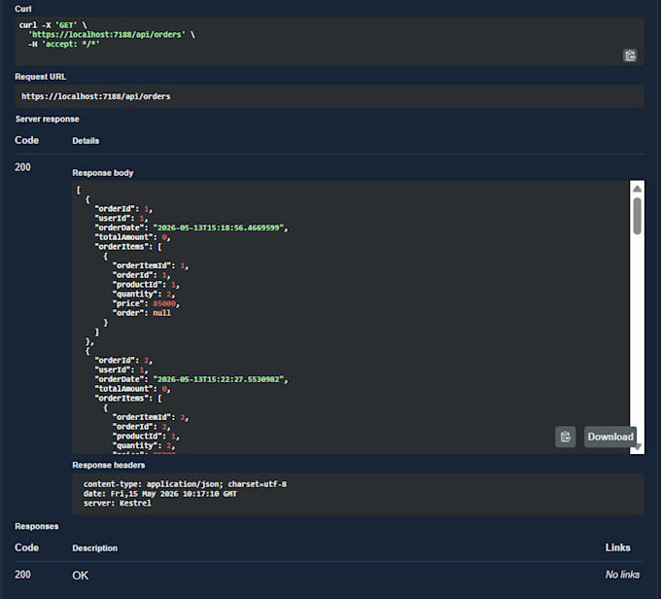Image resolution: width=661 pixels, height=599 pixels.
Task: Click the Server response heading
Action: pos(48,119)
